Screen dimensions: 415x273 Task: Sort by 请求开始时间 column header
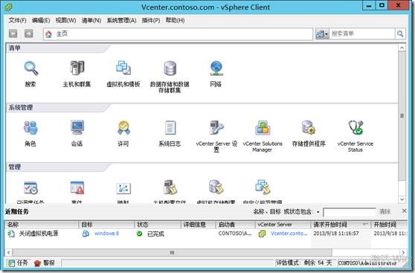pyautogui.click(x=341, y=225)
